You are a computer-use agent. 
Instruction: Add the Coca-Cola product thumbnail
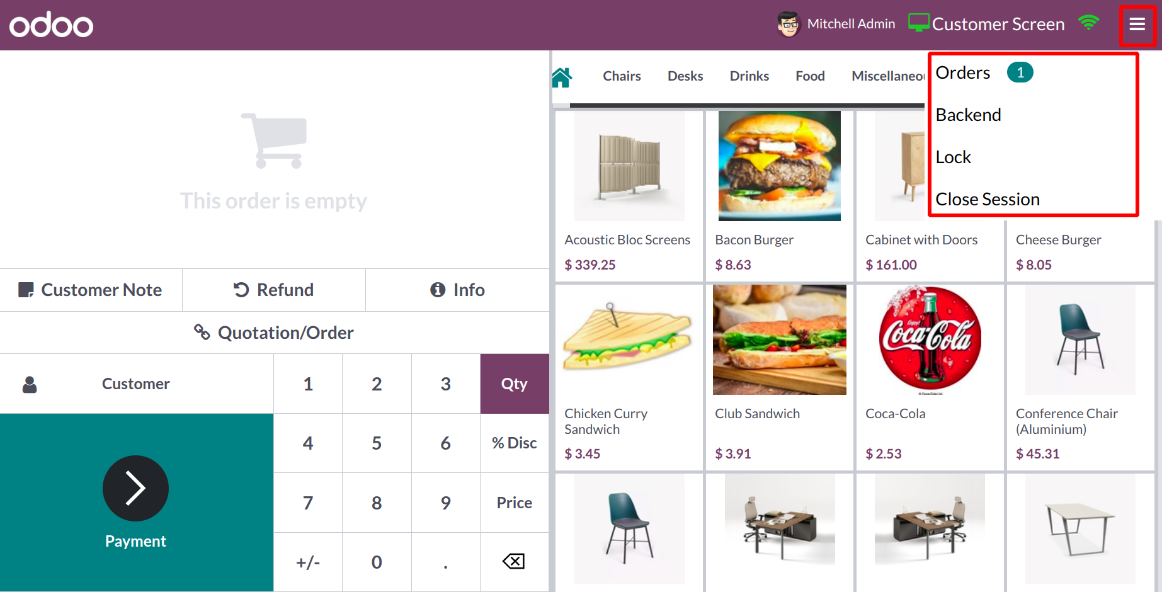930,340
